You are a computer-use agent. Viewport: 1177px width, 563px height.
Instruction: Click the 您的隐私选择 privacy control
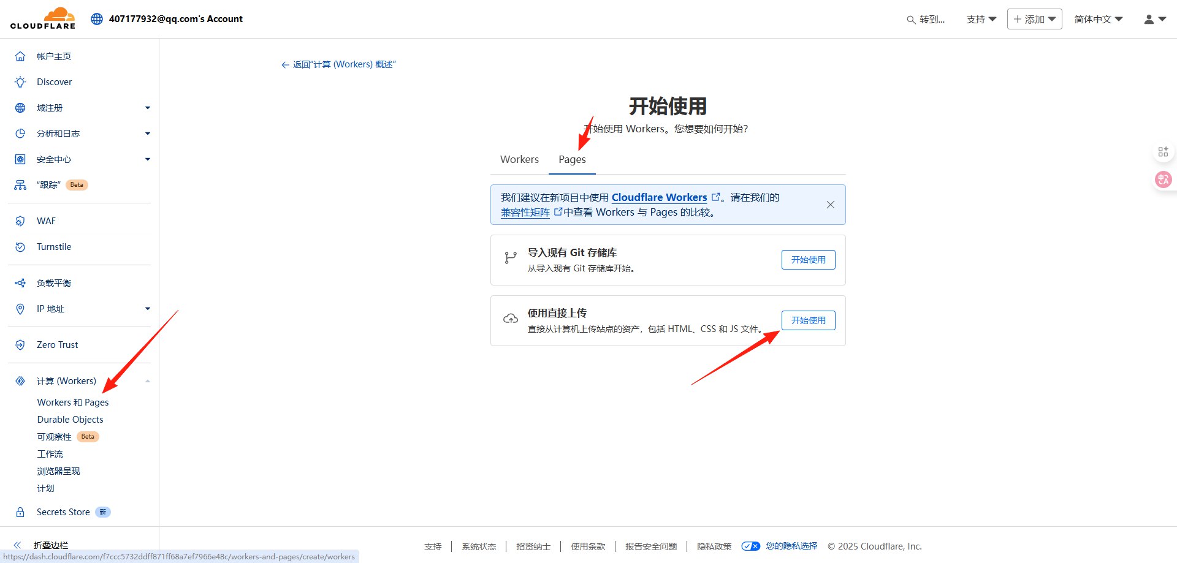click(791, 546)
